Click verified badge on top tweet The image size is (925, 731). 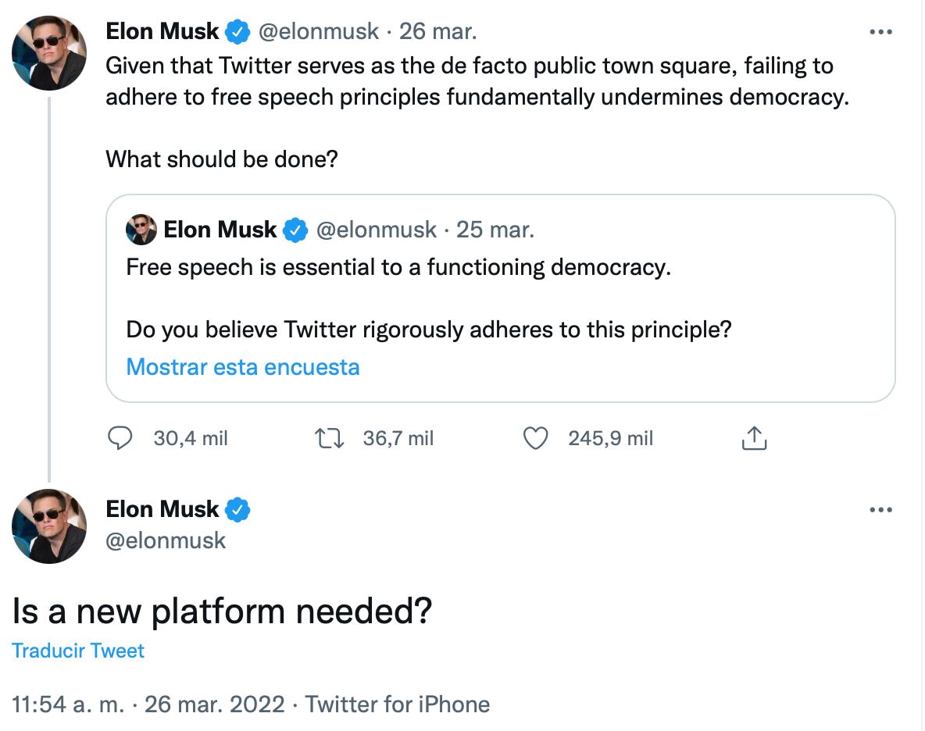[x=237, y=32]
